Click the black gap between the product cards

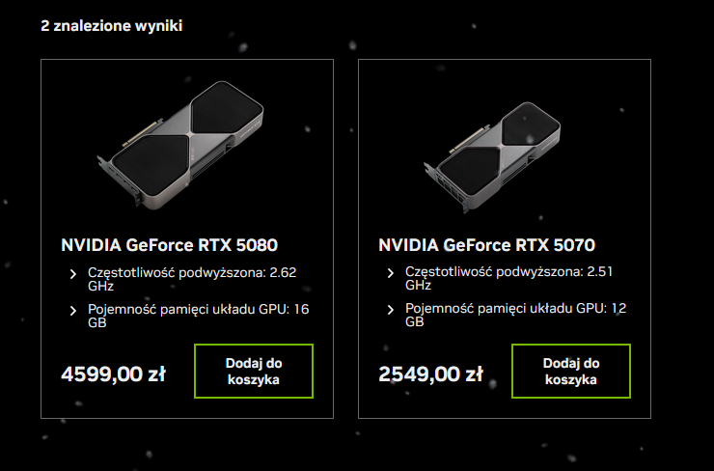(x=345, y=241)
